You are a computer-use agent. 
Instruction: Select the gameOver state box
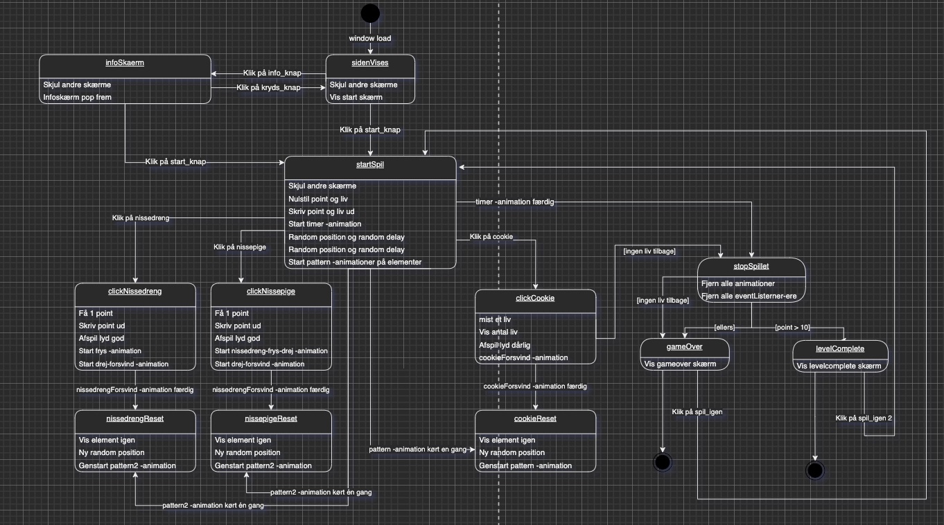point(685,355)
